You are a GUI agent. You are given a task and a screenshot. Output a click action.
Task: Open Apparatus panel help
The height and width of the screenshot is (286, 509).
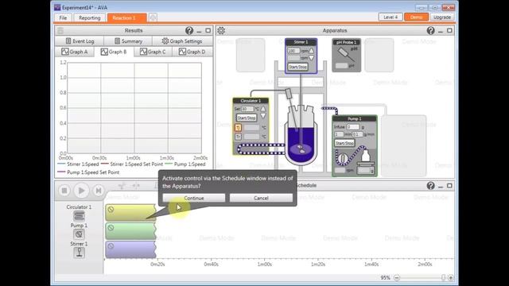[x=431, y=30]
